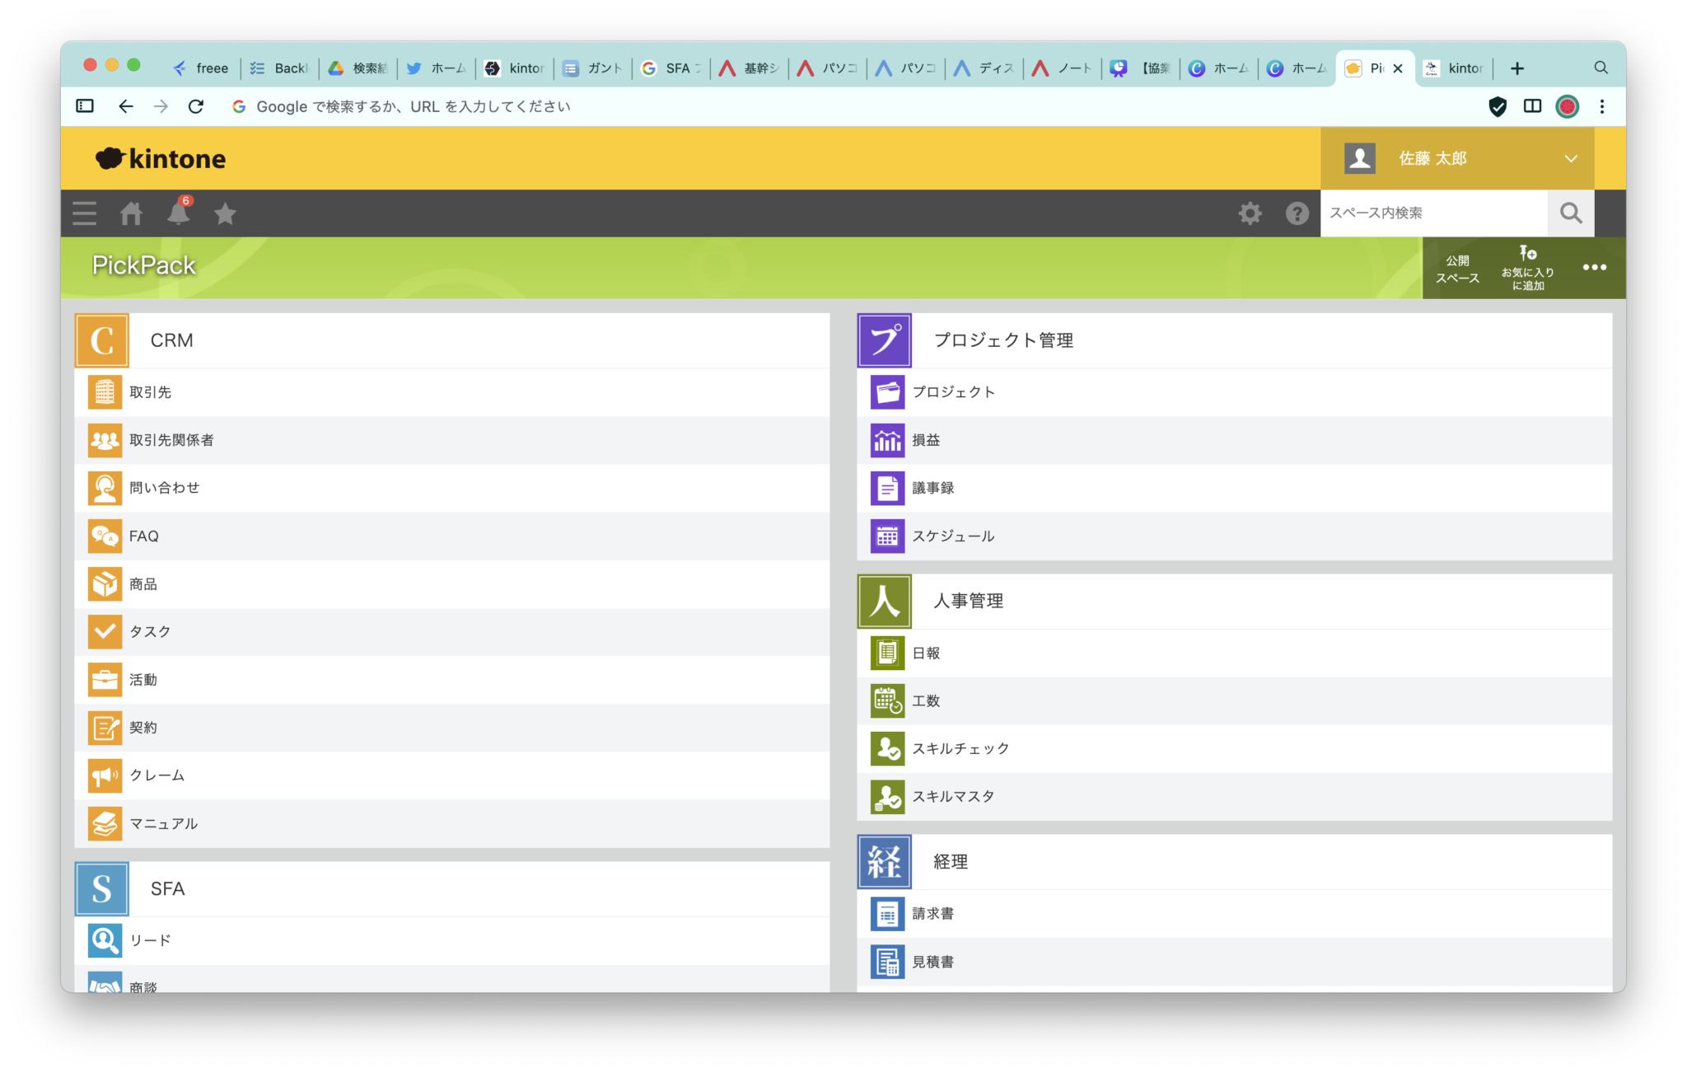
Task: Open kintone settings gear
Action: (x=1250, y=213)
